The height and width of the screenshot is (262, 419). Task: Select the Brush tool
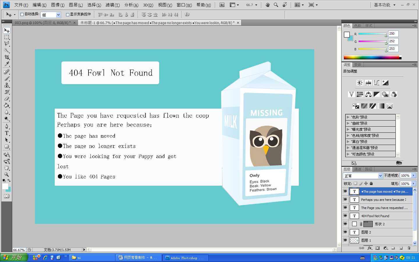[7, 78]
